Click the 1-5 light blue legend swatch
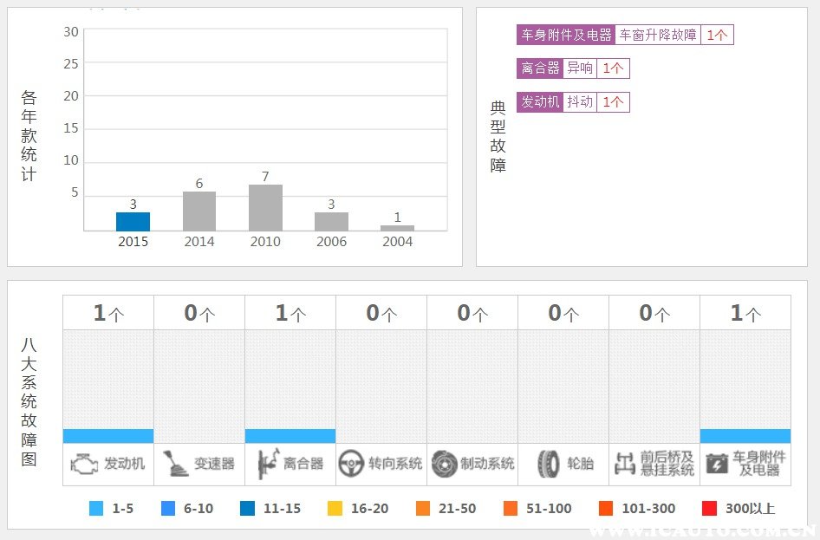 tap(96, 509)
